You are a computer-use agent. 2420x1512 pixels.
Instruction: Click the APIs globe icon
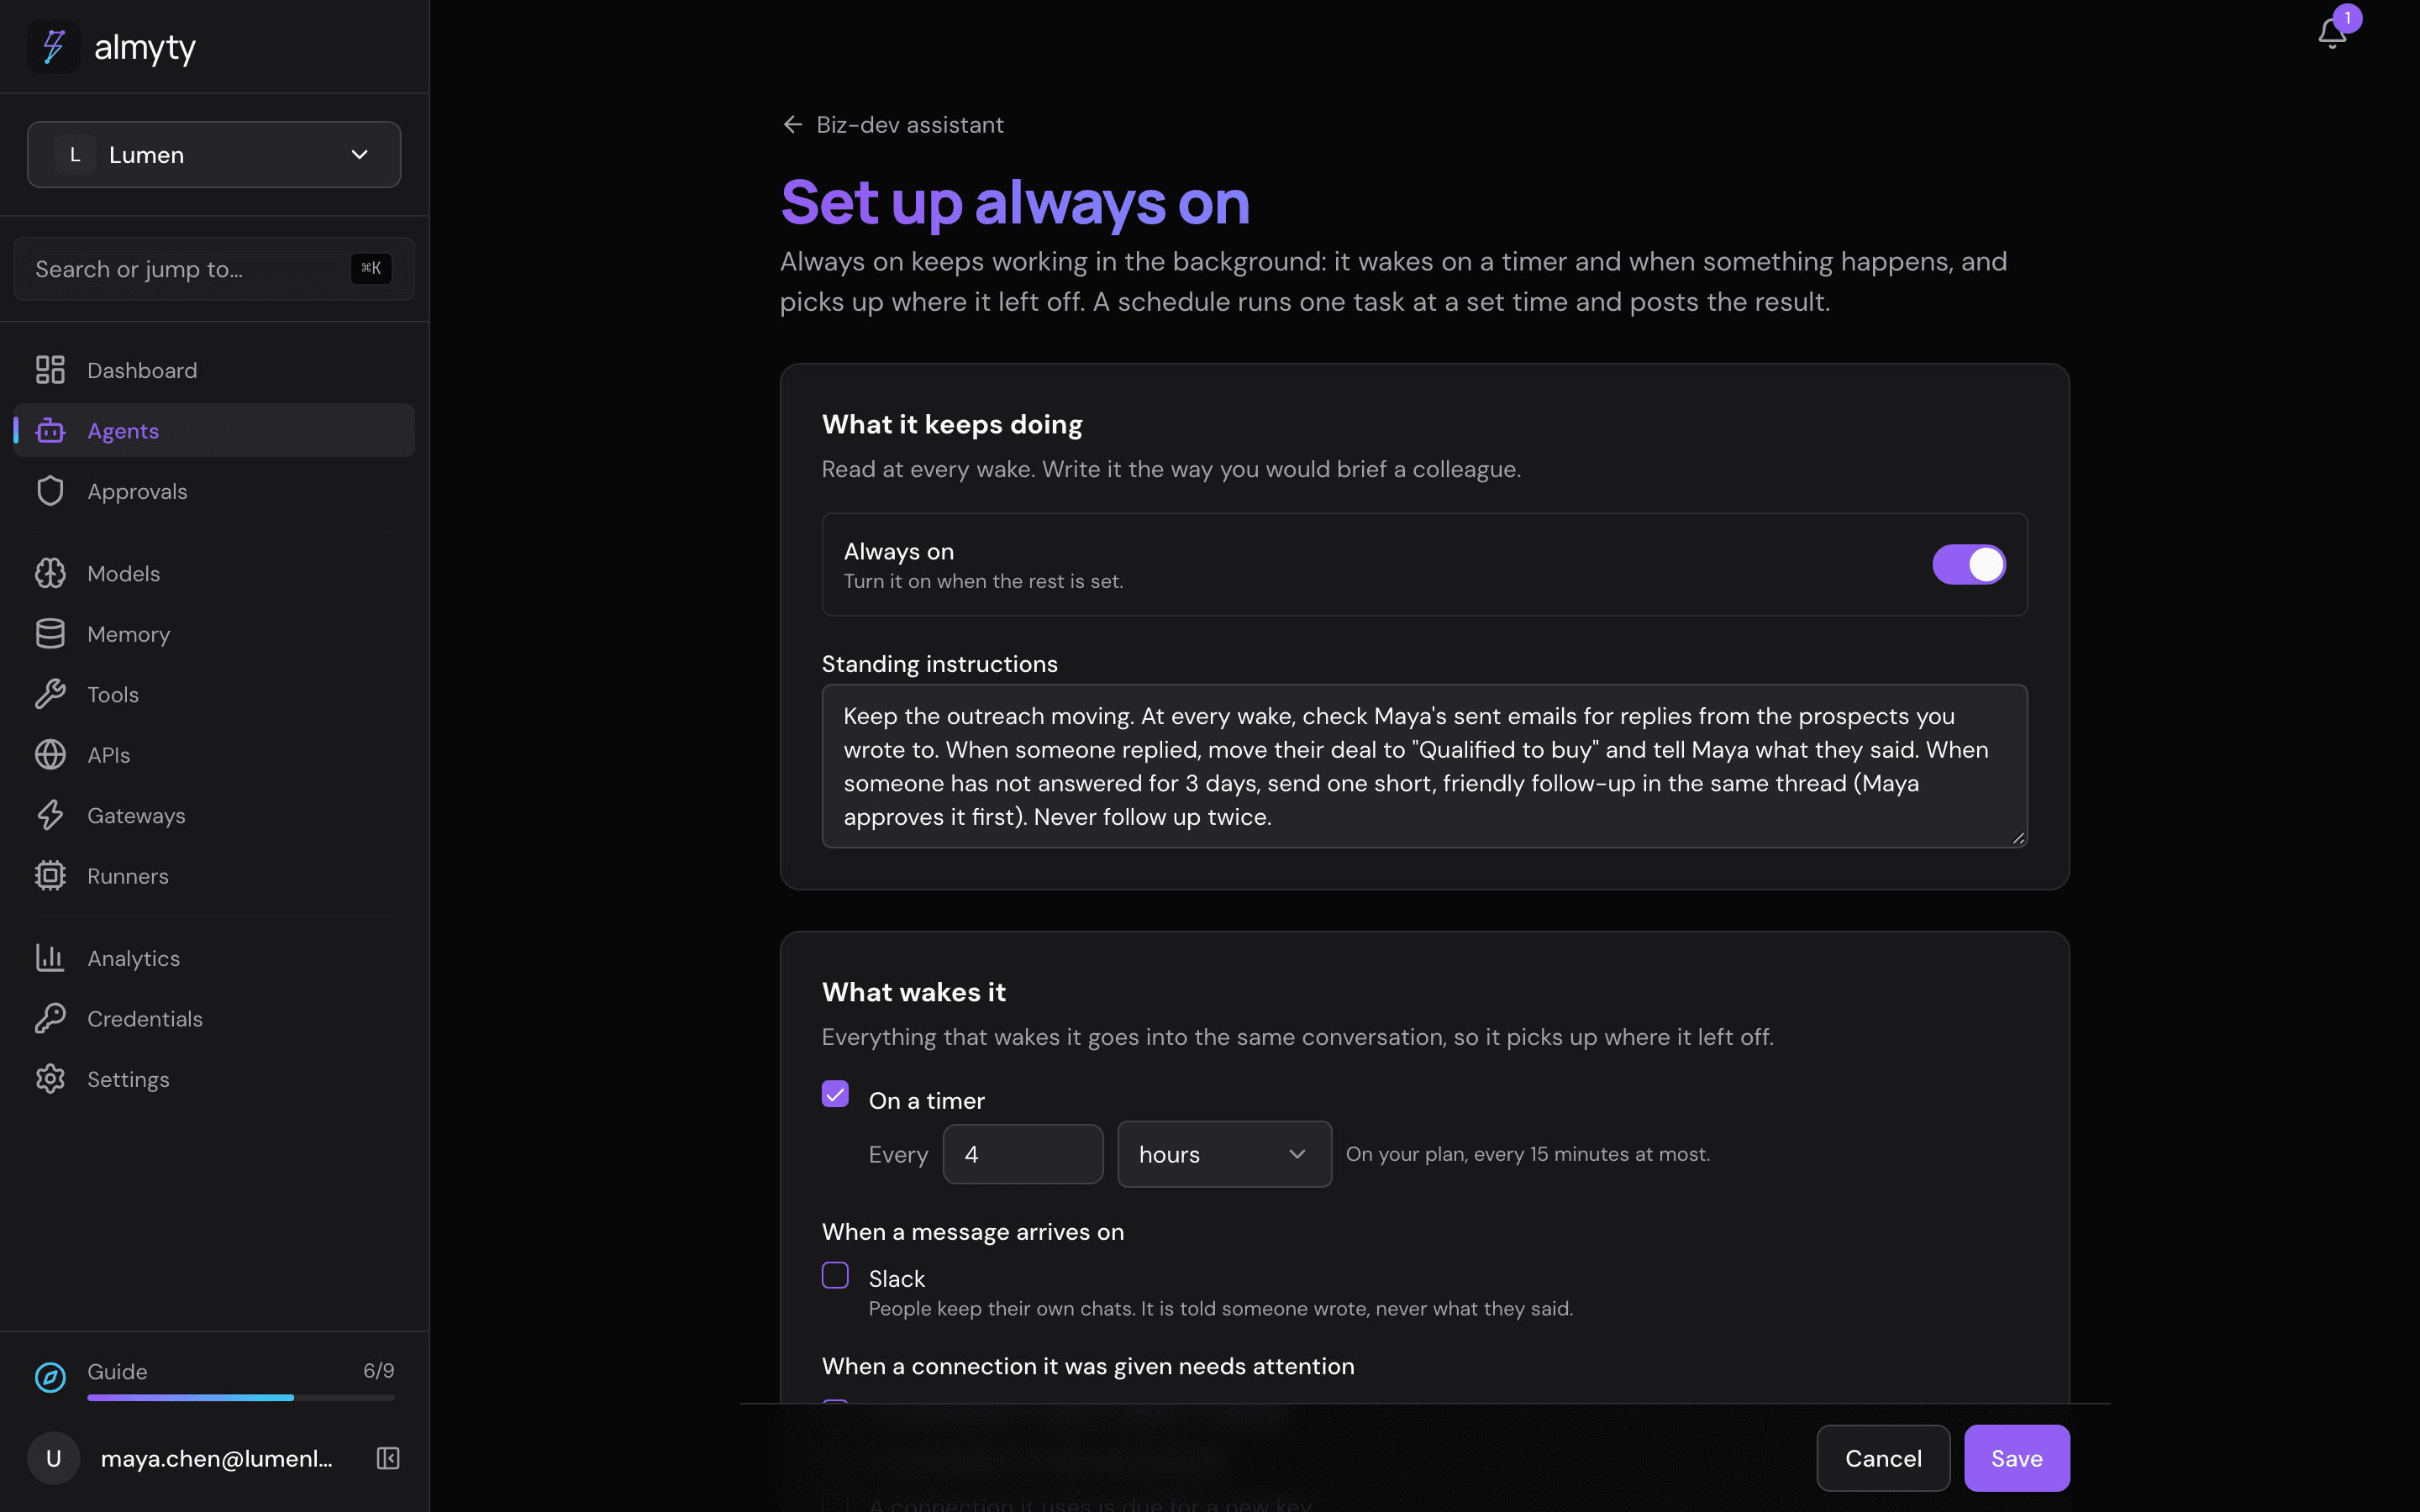click(x=50, y=755)
